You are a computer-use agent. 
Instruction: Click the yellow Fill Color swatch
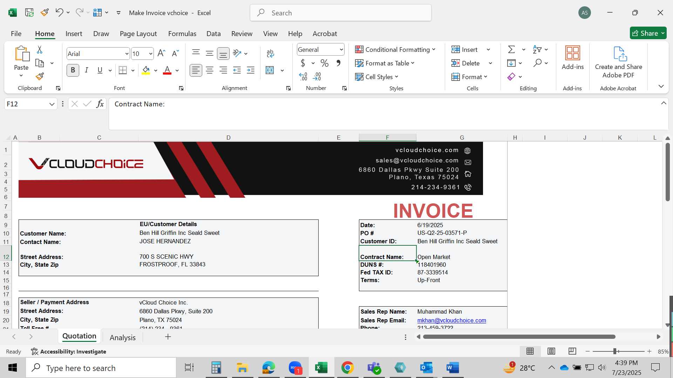click(146, 70)
